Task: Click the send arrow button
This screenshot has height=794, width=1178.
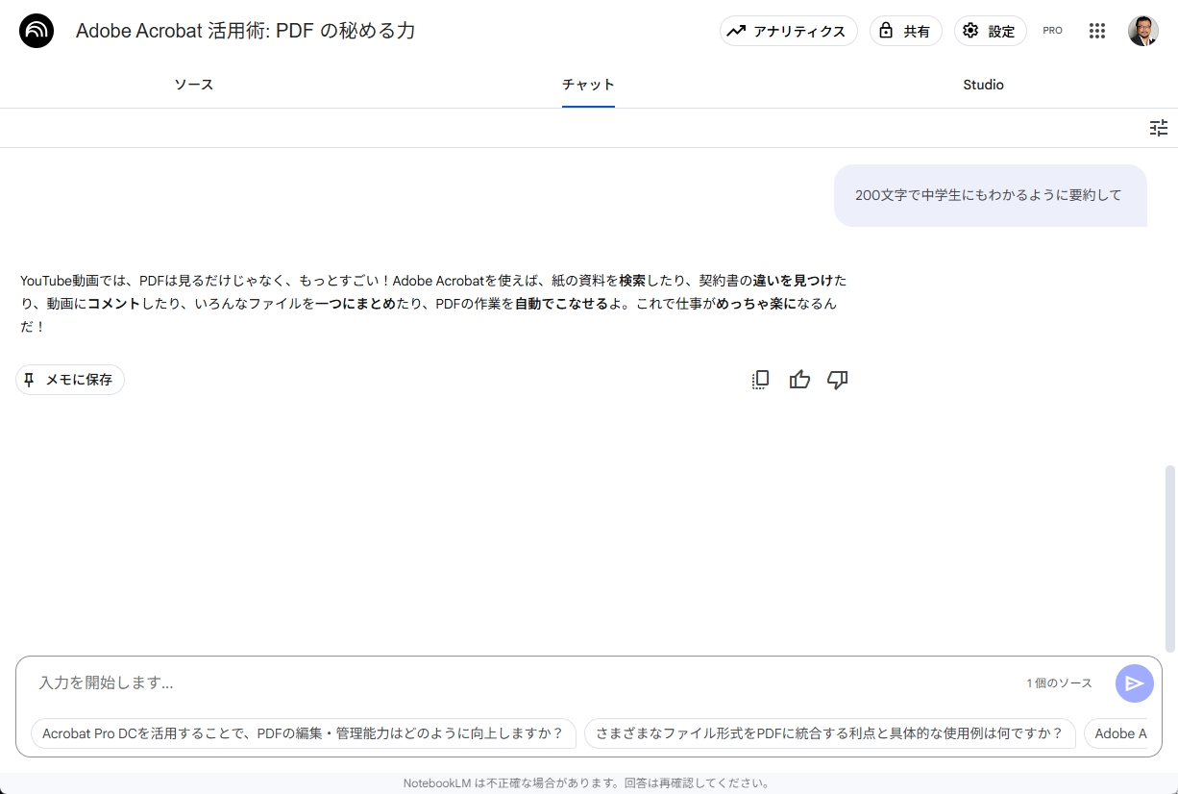Action: click(x=1134, y=683)
